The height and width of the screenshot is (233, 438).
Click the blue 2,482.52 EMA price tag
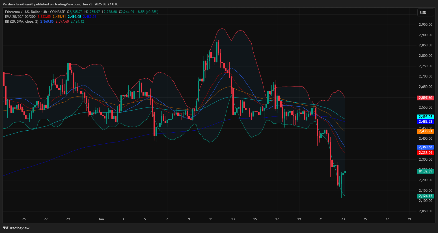pos(426,122)
